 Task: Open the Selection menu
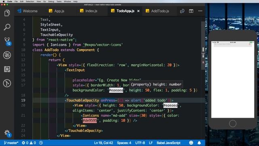click(x=30, y=2)
